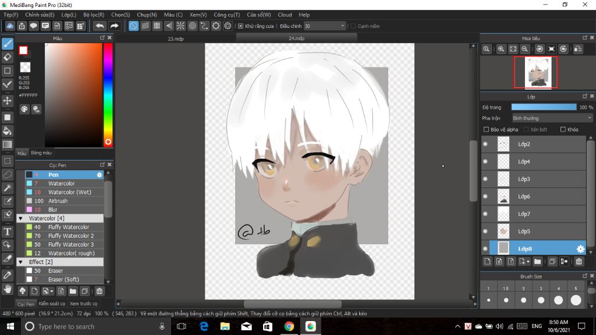Hide layer Lớp4 visibility
Screen dimensions: 596x335
point(485,162)
